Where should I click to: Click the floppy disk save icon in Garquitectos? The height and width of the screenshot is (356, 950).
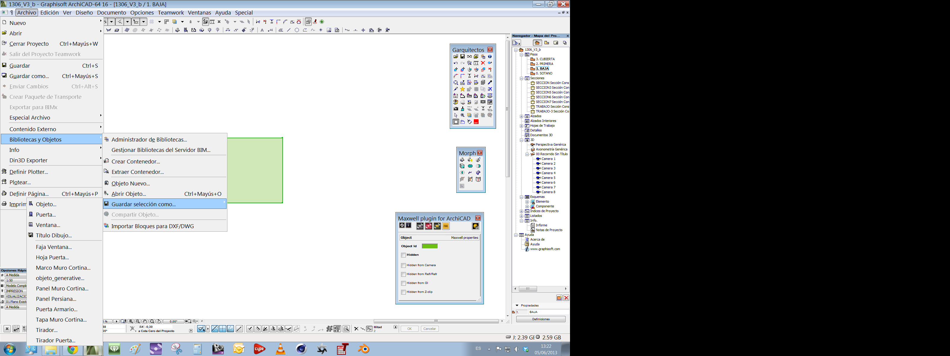pos(463,56)
